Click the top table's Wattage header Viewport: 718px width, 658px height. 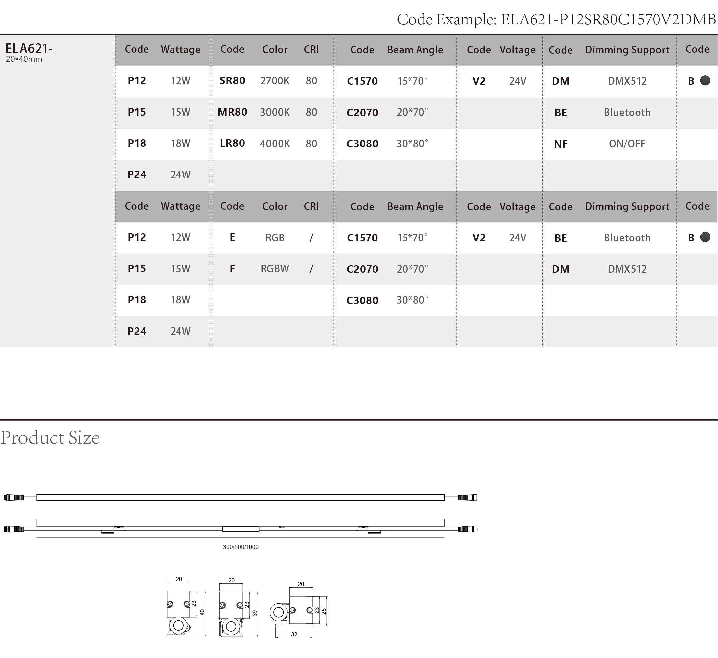180,49
